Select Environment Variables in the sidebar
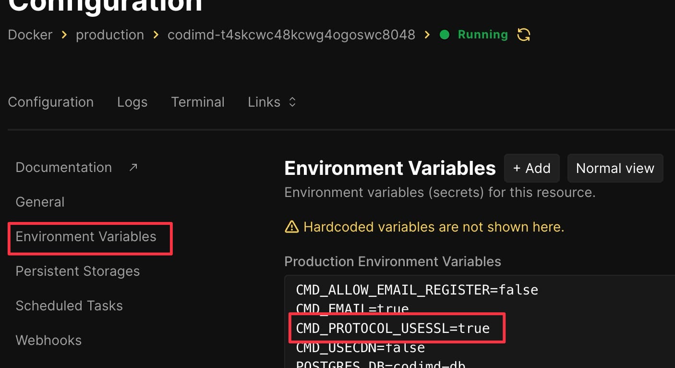This screenshot has width=675, height=368. pos(86,236)
